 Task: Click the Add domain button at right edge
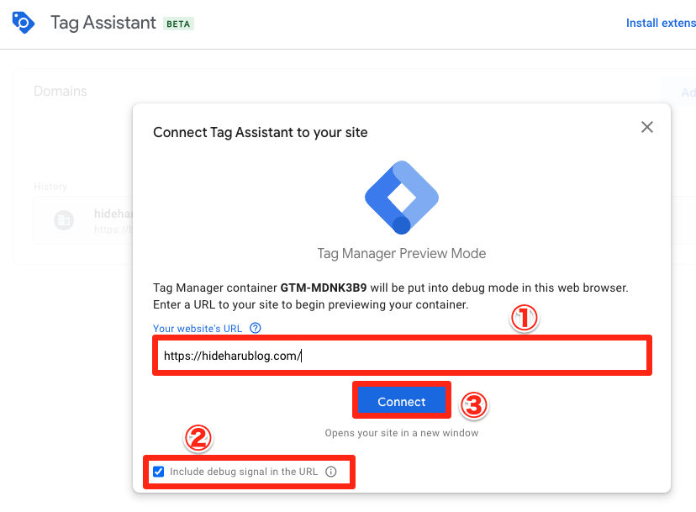(x=678, y=92)
